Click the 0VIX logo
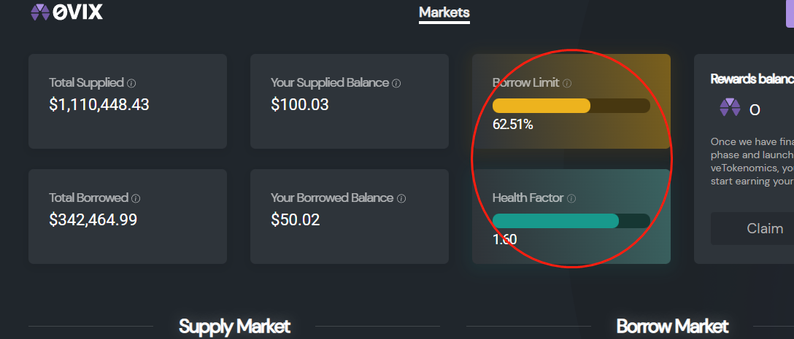The height and width of the screenshot is (339, 794). tap(66, 12)
